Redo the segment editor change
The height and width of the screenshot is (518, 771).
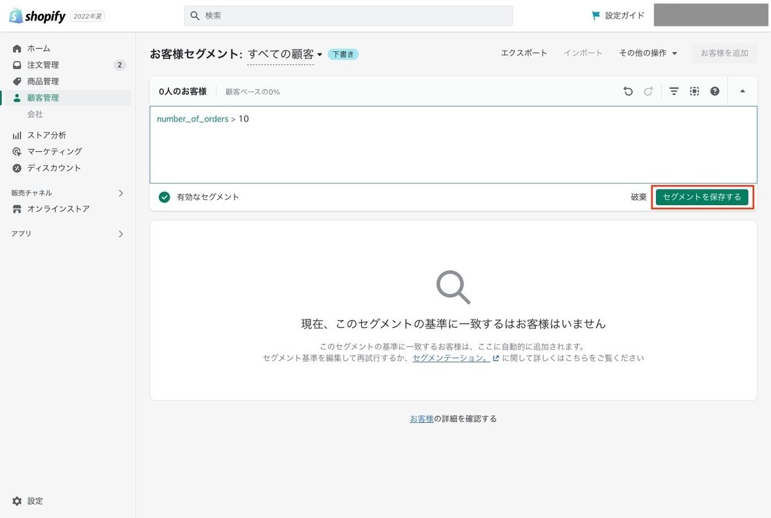648,91
